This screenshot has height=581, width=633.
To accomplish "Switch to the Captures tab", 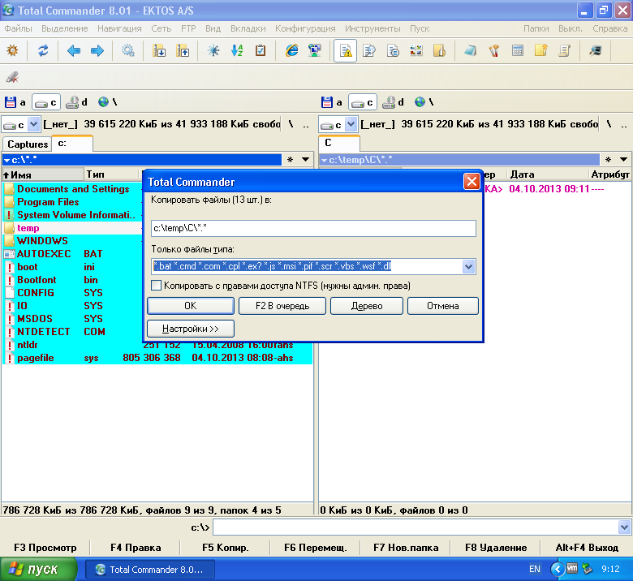I will click(28, 144).
